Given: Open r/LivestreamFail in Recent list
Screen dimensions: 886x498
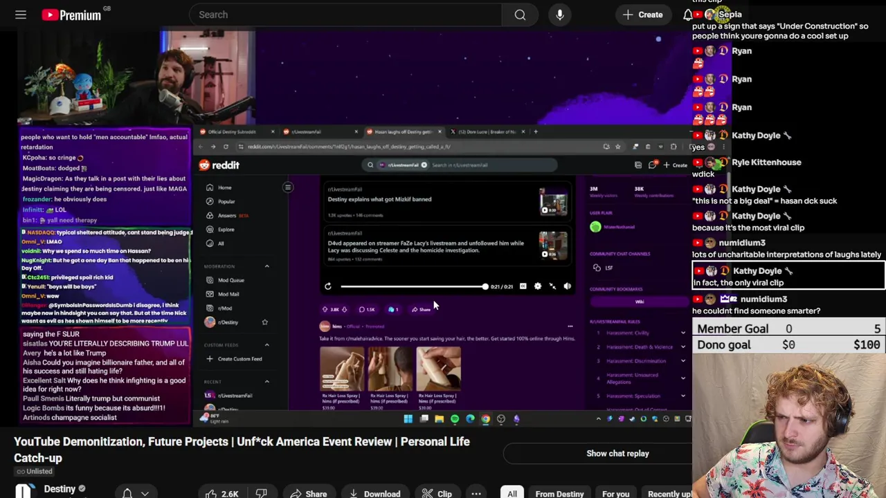Looking at the screenshot, I should tap(235, 396).
